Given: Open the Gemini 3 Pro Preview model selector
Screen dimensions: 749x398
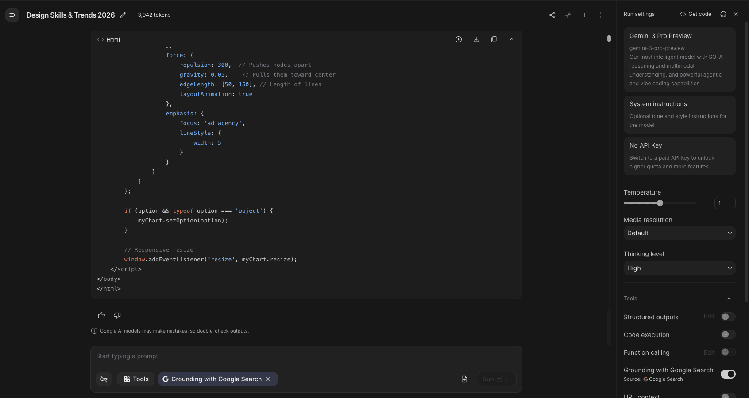Looking at the screenshot, I should [680, 60].
